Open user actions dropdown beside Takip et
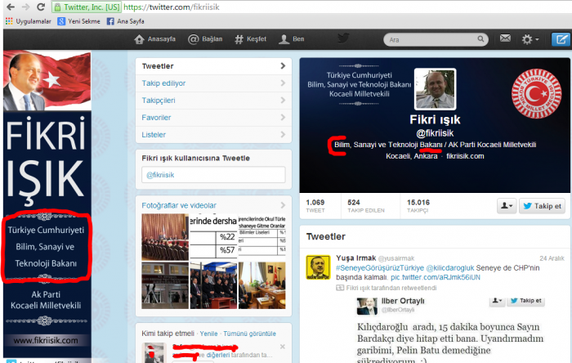This screenshot has width=572, height=363. [507, 206]
